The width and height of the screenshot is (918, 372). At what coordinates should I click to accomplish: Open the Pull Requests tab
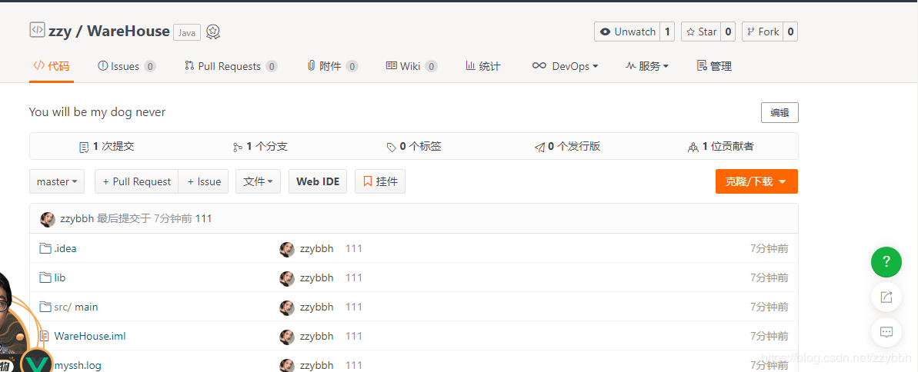(231, 66)
